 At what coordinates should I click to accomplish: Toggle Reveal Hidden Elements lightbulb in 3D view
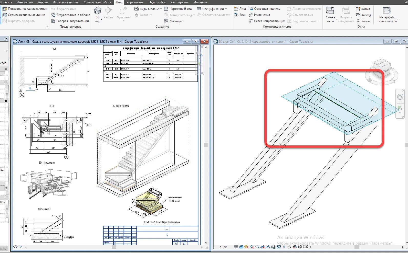[x=284, y=247]
